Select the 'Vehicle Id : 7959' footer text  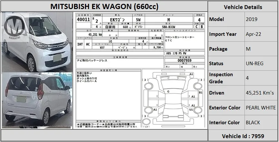coord(243,136)
